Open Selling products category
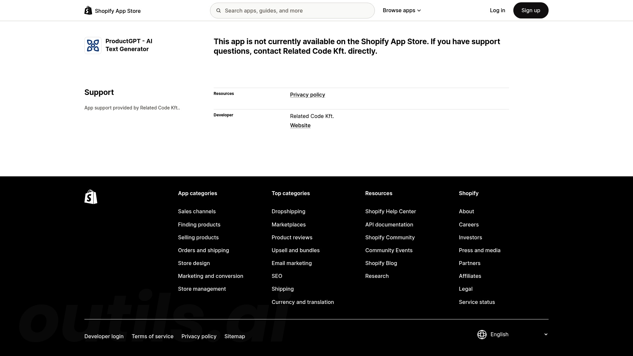This screenshot has height=356, width=633. (x=198, y=238)
